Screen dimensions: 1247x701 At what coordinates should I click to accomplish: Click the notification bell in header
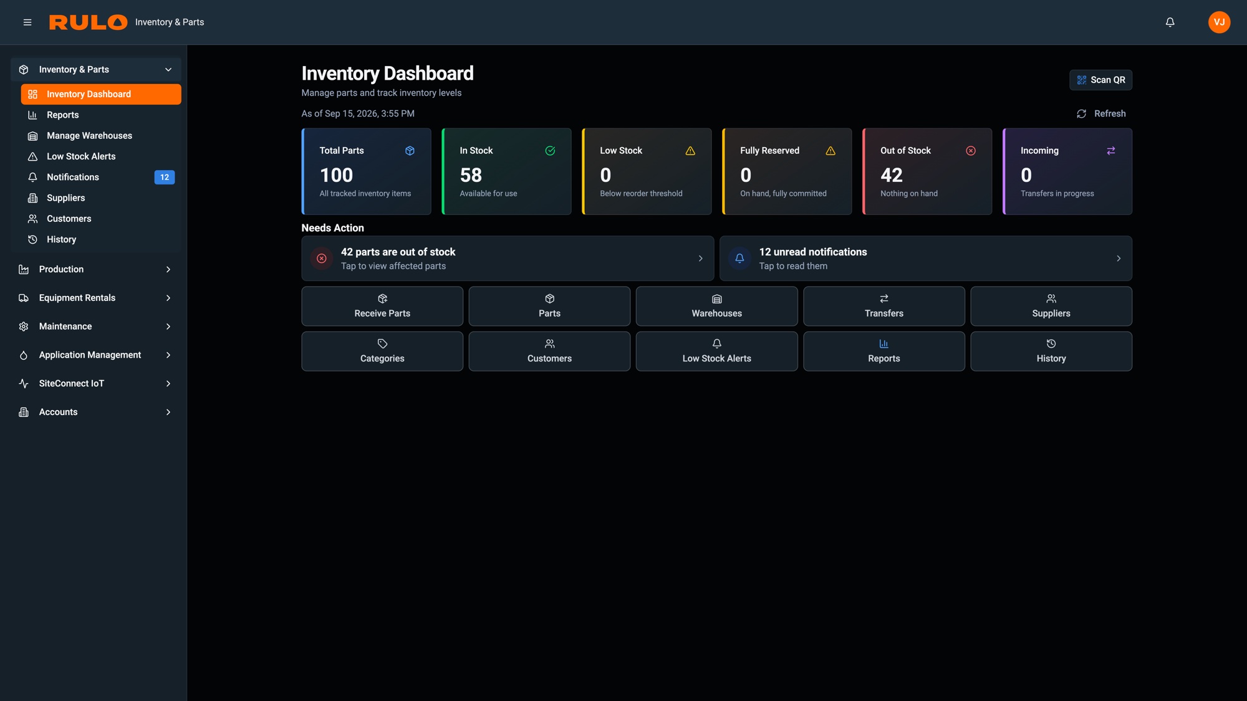tap(1170, 22)
